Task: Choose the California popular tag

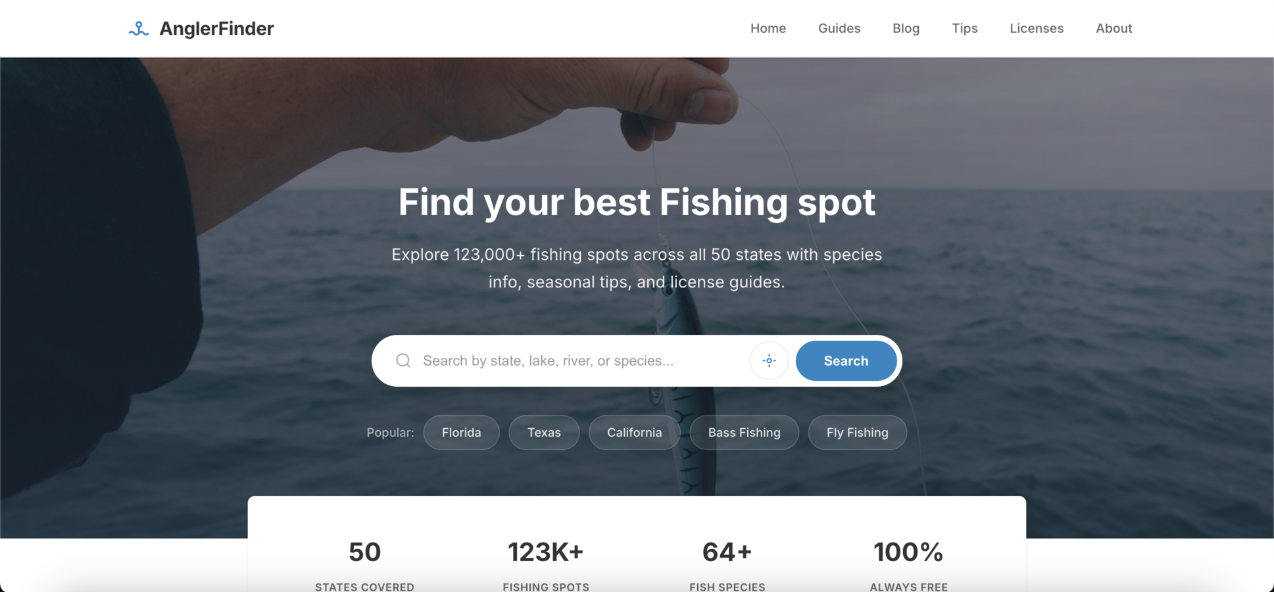Action: tap(635, 432)
